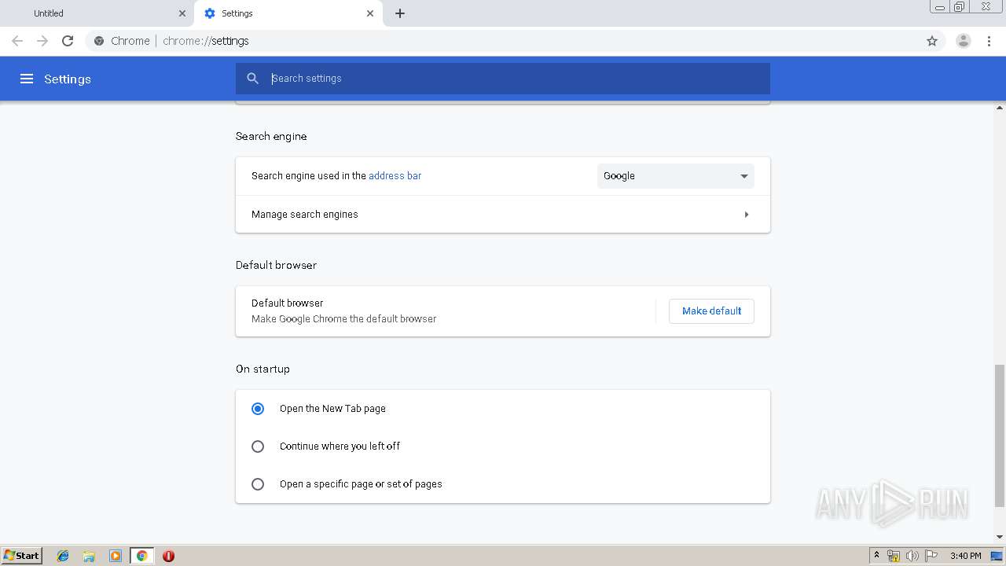Click the taskbar clock 3:40 PM

965,556
